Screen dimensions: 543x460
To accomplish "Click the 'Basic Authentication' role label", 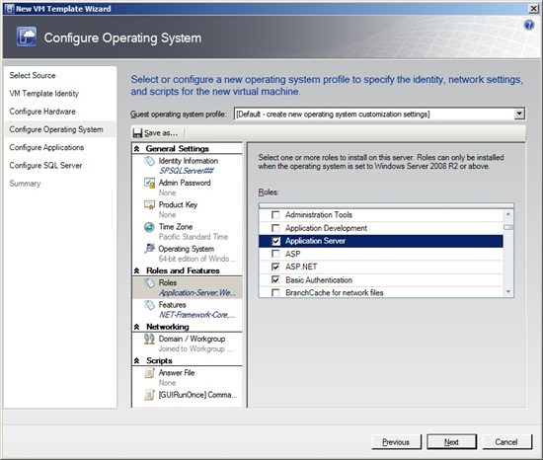I will coord(319,280).
